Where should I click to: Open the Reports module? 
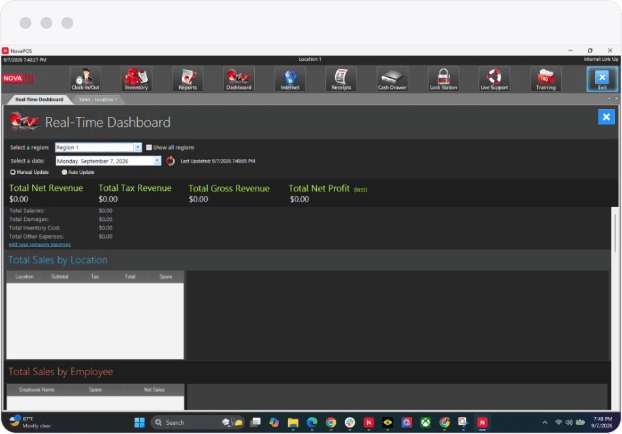[188, 79]
